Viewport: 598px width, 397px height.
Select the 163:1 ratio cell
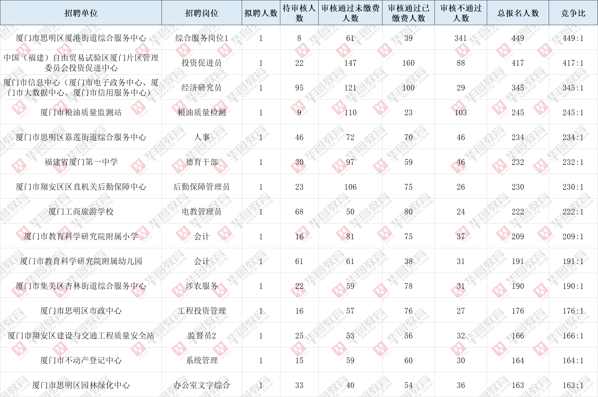(x=573, y=385)
